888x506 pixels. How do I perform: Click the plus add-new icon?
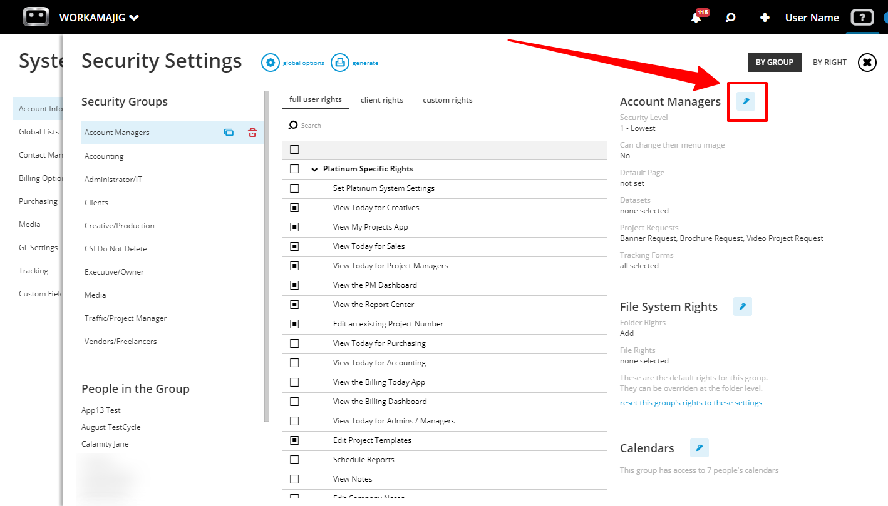765,18
